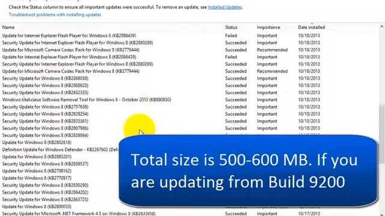Click 10/18/2013 date in KB2868038 row
Viewport: 385px width, 216px height.
pos(309,78)
